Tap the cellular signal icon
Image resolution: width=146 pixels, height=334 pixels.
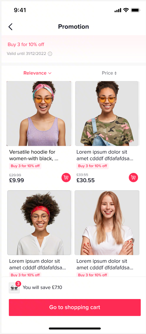click(x=118, y=10)
